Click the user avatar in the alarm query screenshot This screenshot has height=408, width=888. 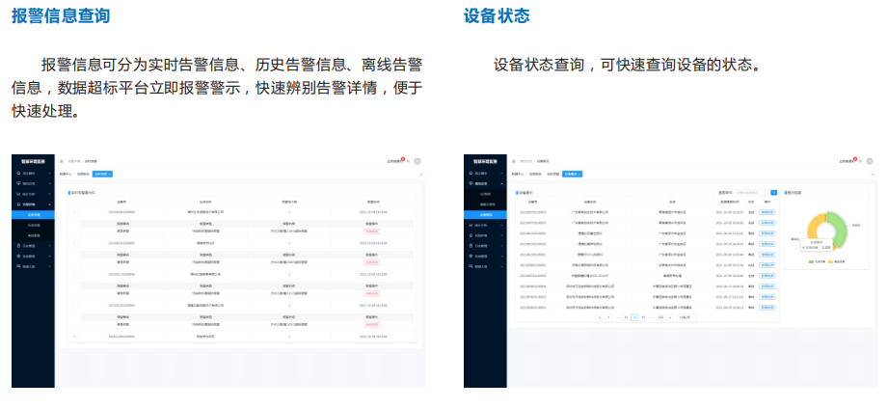[417, 161]
